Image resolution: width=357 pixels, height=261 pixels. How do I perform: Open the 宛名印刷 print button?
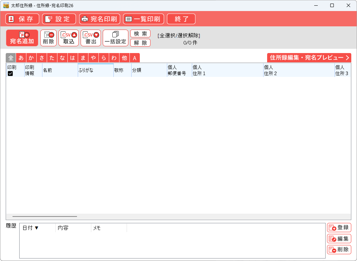click(x=100, y=19)
